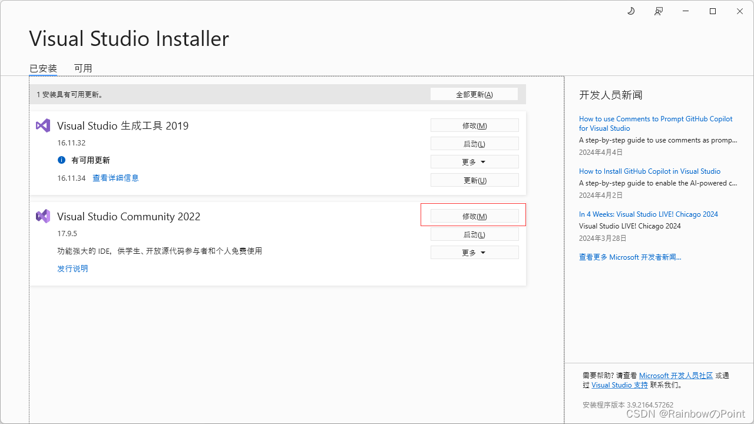Click 'Visual Studio LIVE! Chicago 2024' summary text

pyautogui.click(x=630, y=226)
